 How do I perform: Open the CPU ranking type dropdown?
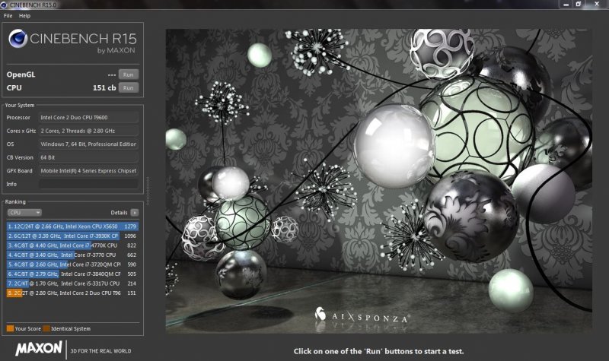pyautogui.click(x=24, y=213)
